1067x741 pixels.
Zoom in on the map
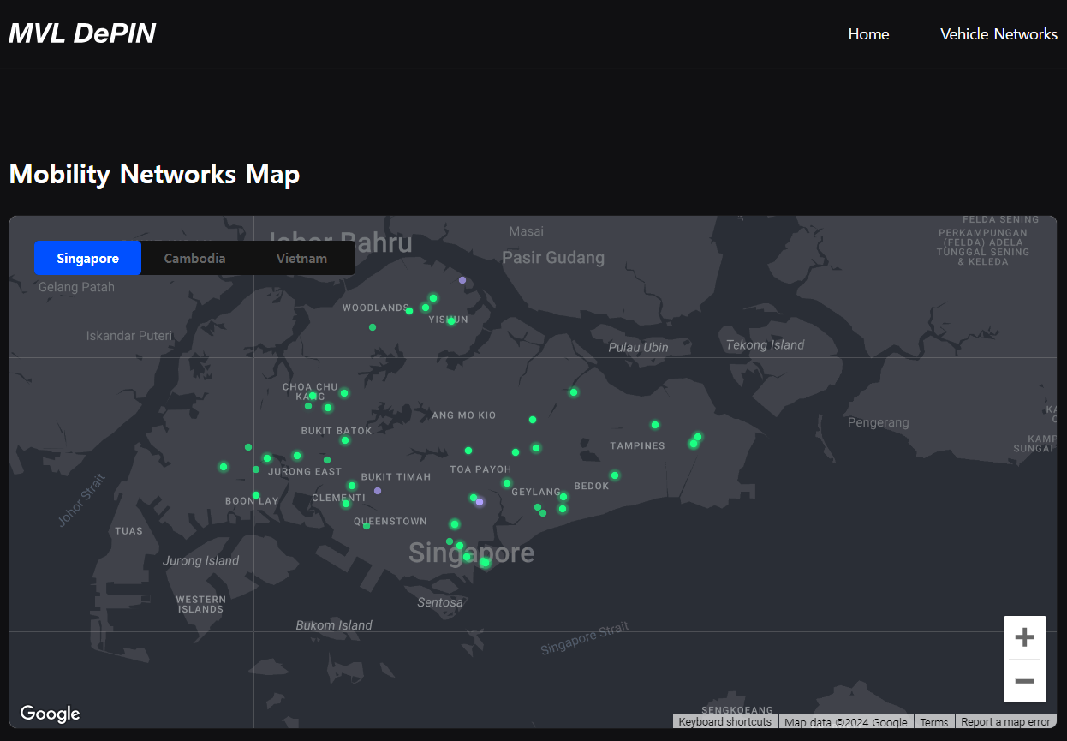coord(1024,637)
